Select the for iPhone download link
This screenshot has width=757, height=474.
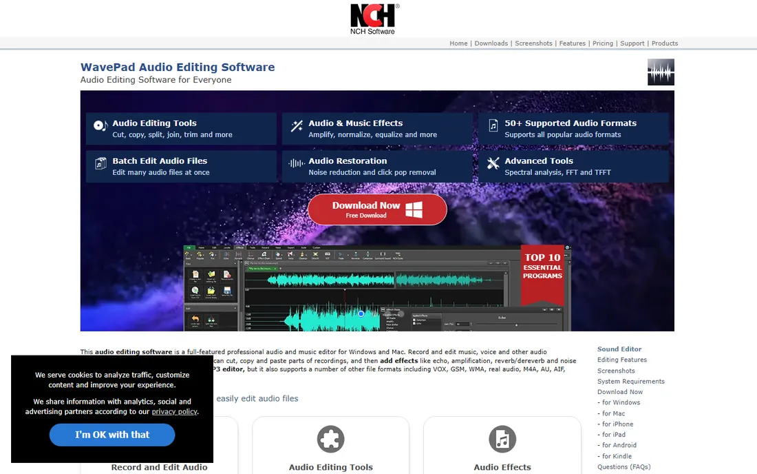pos(617,424)
